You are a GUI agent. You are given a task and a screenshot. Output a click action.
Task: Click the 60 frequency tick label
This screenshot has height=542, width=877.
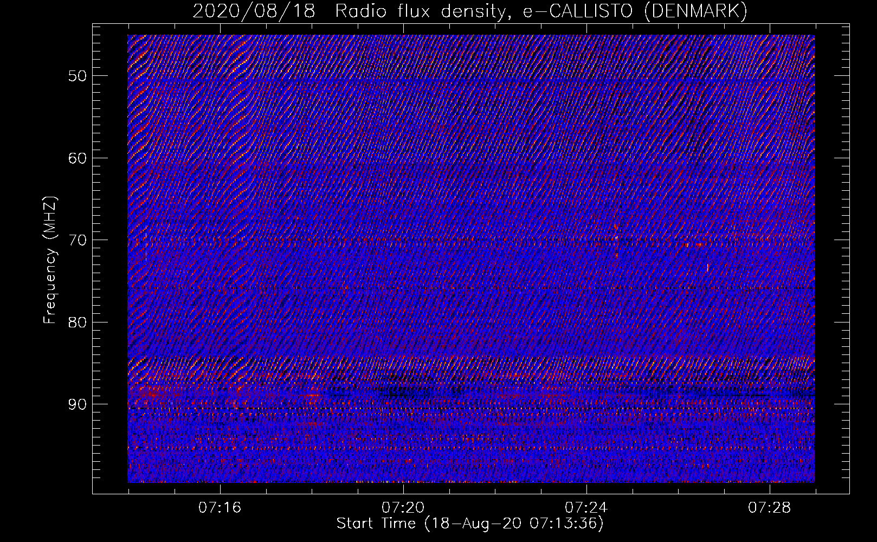[78, 158]
